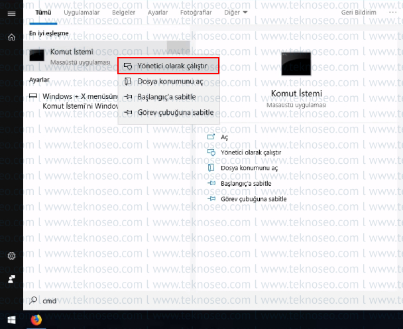403x329 pixels.
Task: Click Başlangıç'a sabitle in right panel
Action: (x=246, y=184)
